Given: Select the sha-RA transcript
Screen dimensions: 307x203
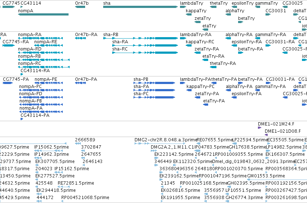Looking at the screenshot, I should 145,45.
